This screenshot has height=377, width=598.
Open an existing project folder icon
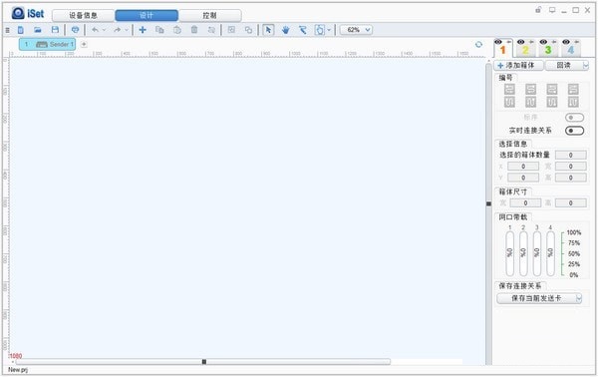[x=38, y=30]
